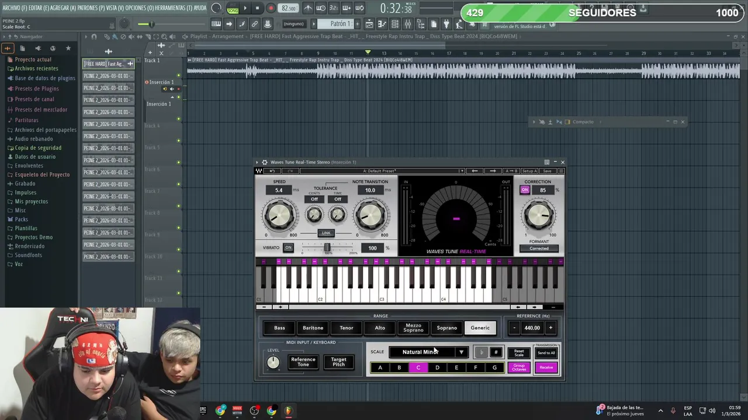
Task: Click the Waves undo arrow button
Action: [x=272, y=171]
